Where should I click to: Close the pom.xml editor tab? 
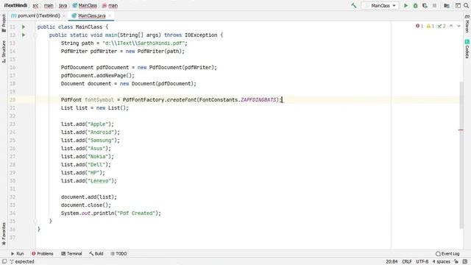tap(64, 15)
